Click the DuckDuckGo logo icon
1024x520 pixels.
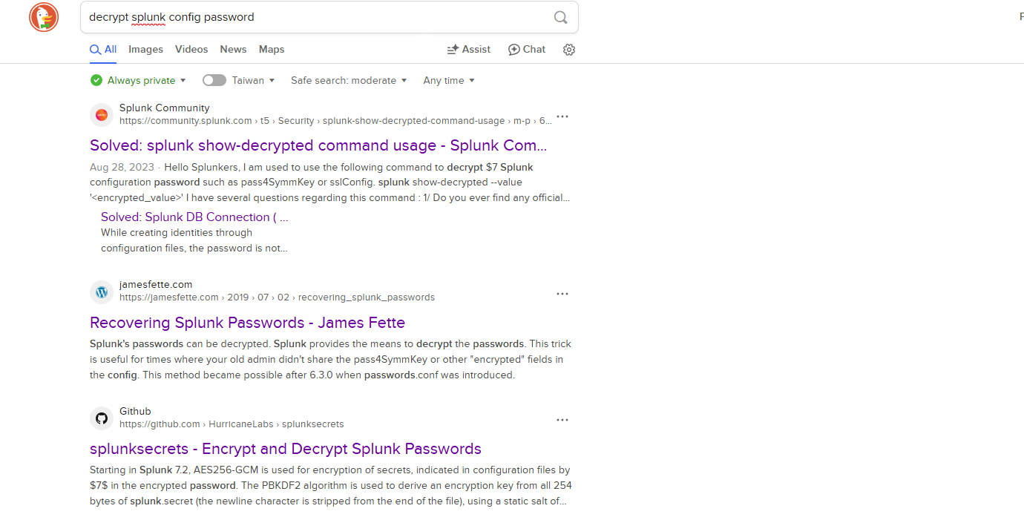click(44, 17)
